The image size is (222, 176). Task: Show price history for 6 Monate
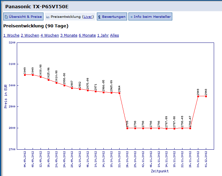87,35
